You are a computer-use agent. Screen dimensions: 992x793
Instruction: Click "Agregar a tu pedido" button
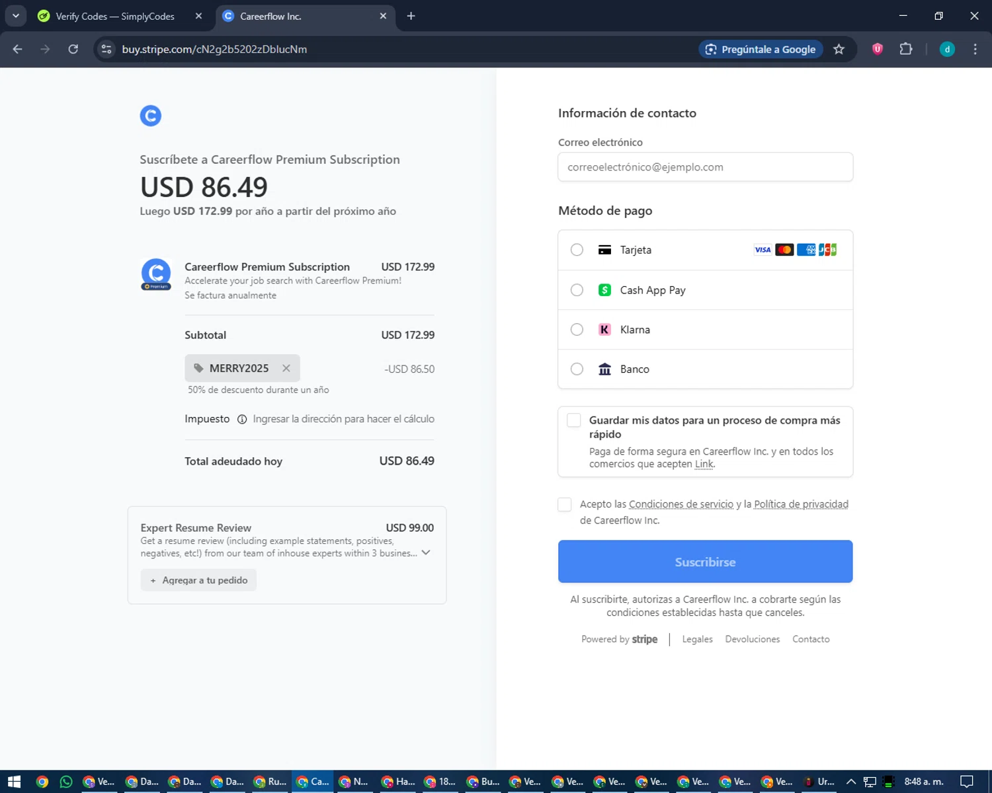(x=198, y=580)
